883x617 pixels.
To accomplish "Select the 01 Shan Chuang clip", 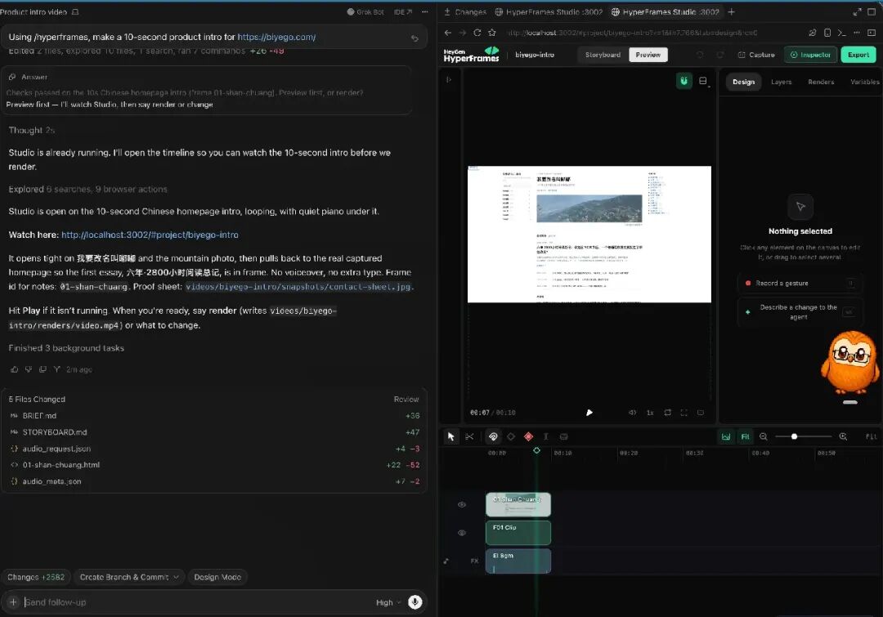I will pyautogui.click(x=518, y=504).
